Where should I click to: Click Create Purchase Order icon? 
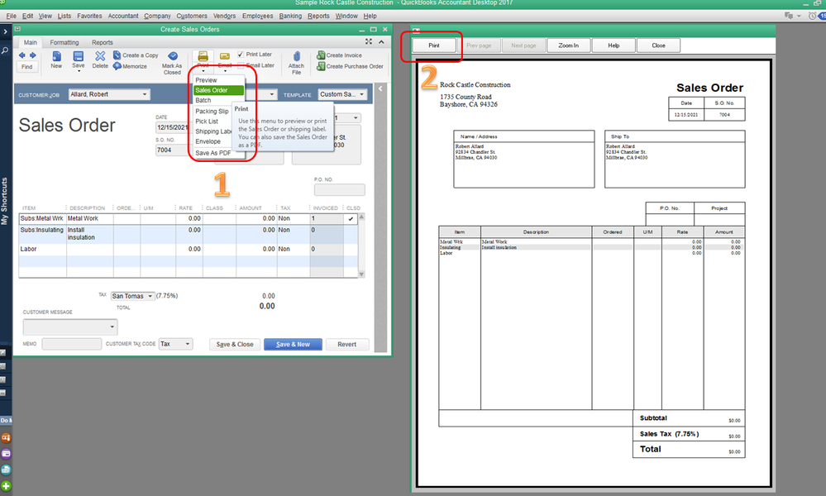[x=320, y=66]
